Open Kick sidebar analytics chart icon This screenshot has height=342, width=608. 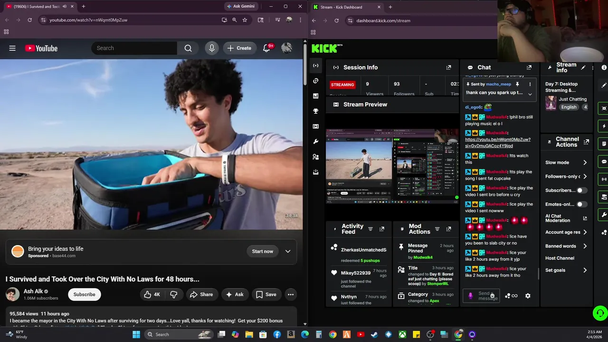(x=315, y=96)
